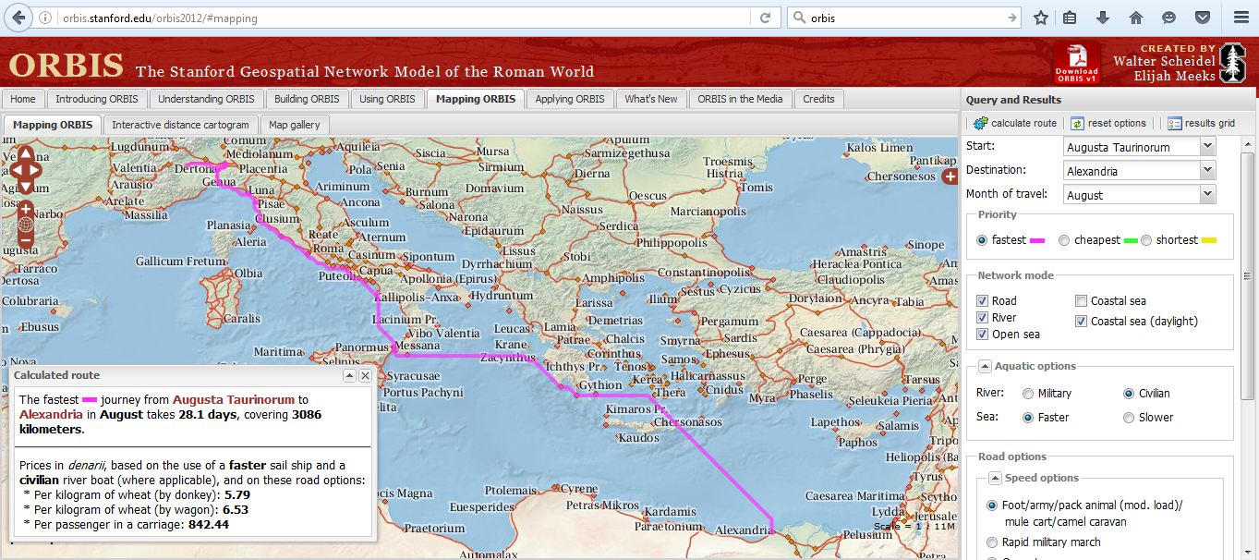Collapse the Aquatic options section

coord(986,366)
